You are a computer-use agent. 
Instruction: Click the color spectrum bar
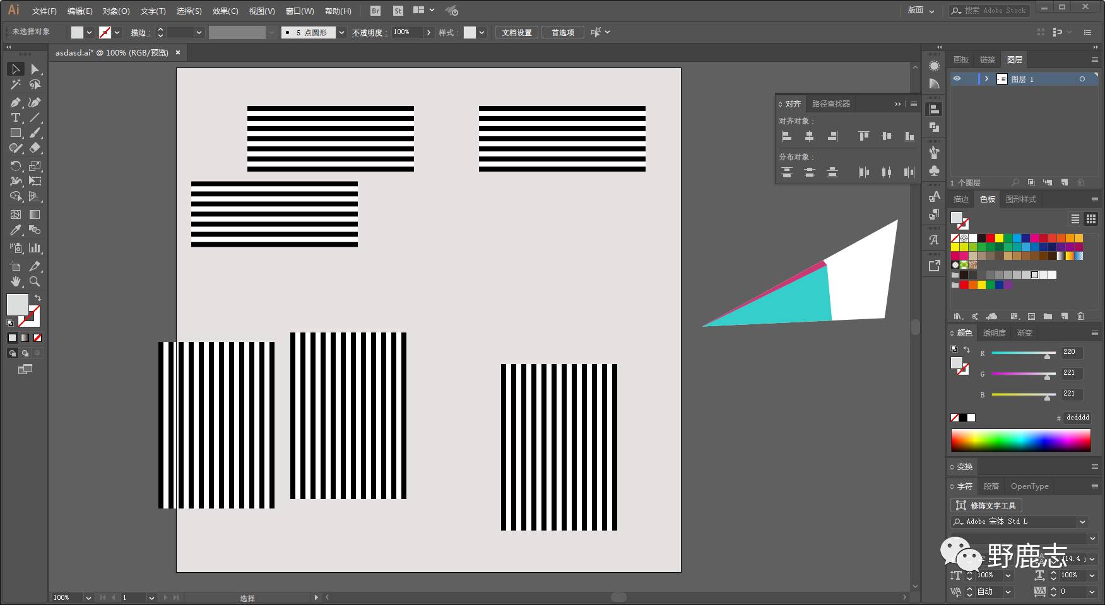[x=1020, y=440]
